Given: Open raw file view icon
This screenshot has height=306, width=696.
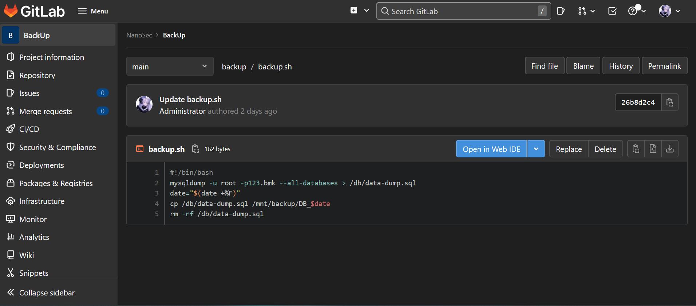Looking at the screenshot, I should click(x=653, y=149).
